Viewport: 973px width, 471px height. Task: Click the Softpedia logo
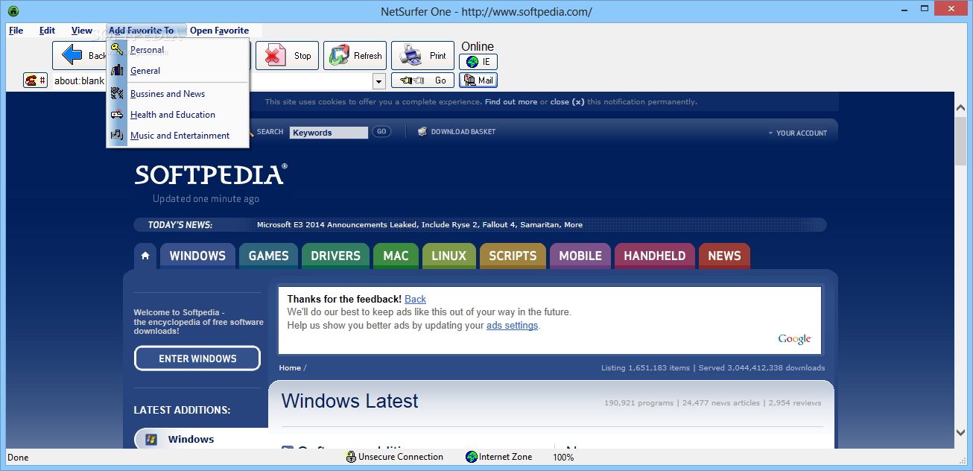211,175
